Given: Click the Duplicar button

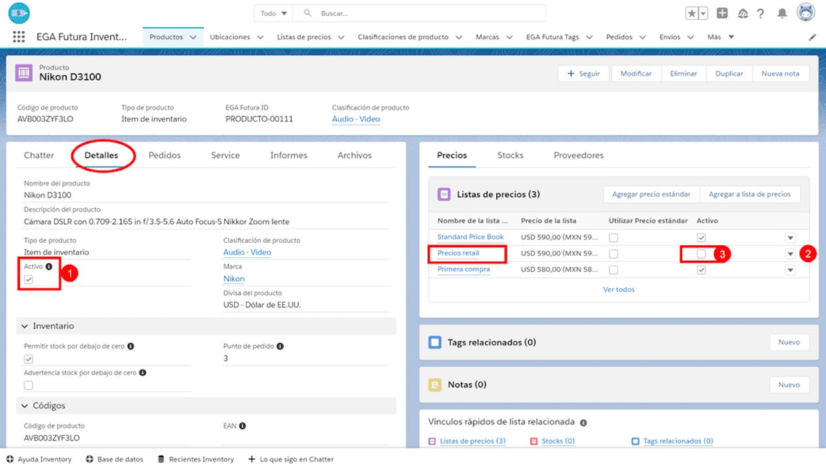Looking at the screenshot, I should tap(729, 73).
